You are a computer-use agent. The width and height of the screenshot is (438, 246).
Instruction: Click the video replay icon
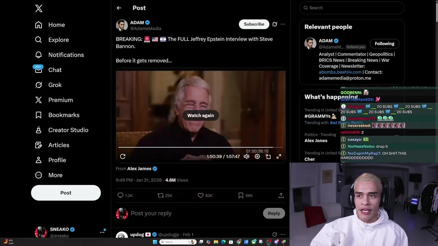point(123,156)
